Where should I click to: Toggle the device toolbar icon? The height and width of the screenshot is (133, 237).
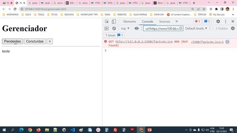pyautogui.click(x=114, y=21)
